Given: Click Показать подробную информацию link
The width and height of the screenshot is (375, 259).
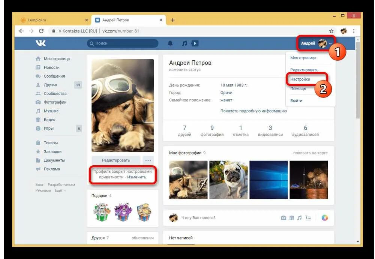Looking at the screenshot, I should (x=253, y=111).
